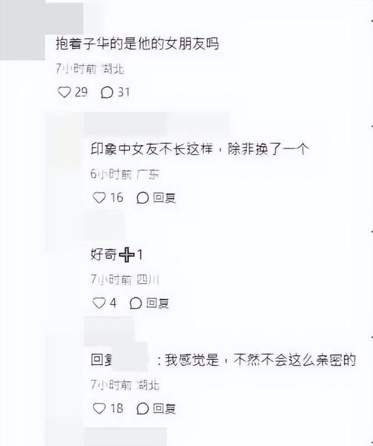
Task: Like the reply with 16 likes
Action: point(99,198)
